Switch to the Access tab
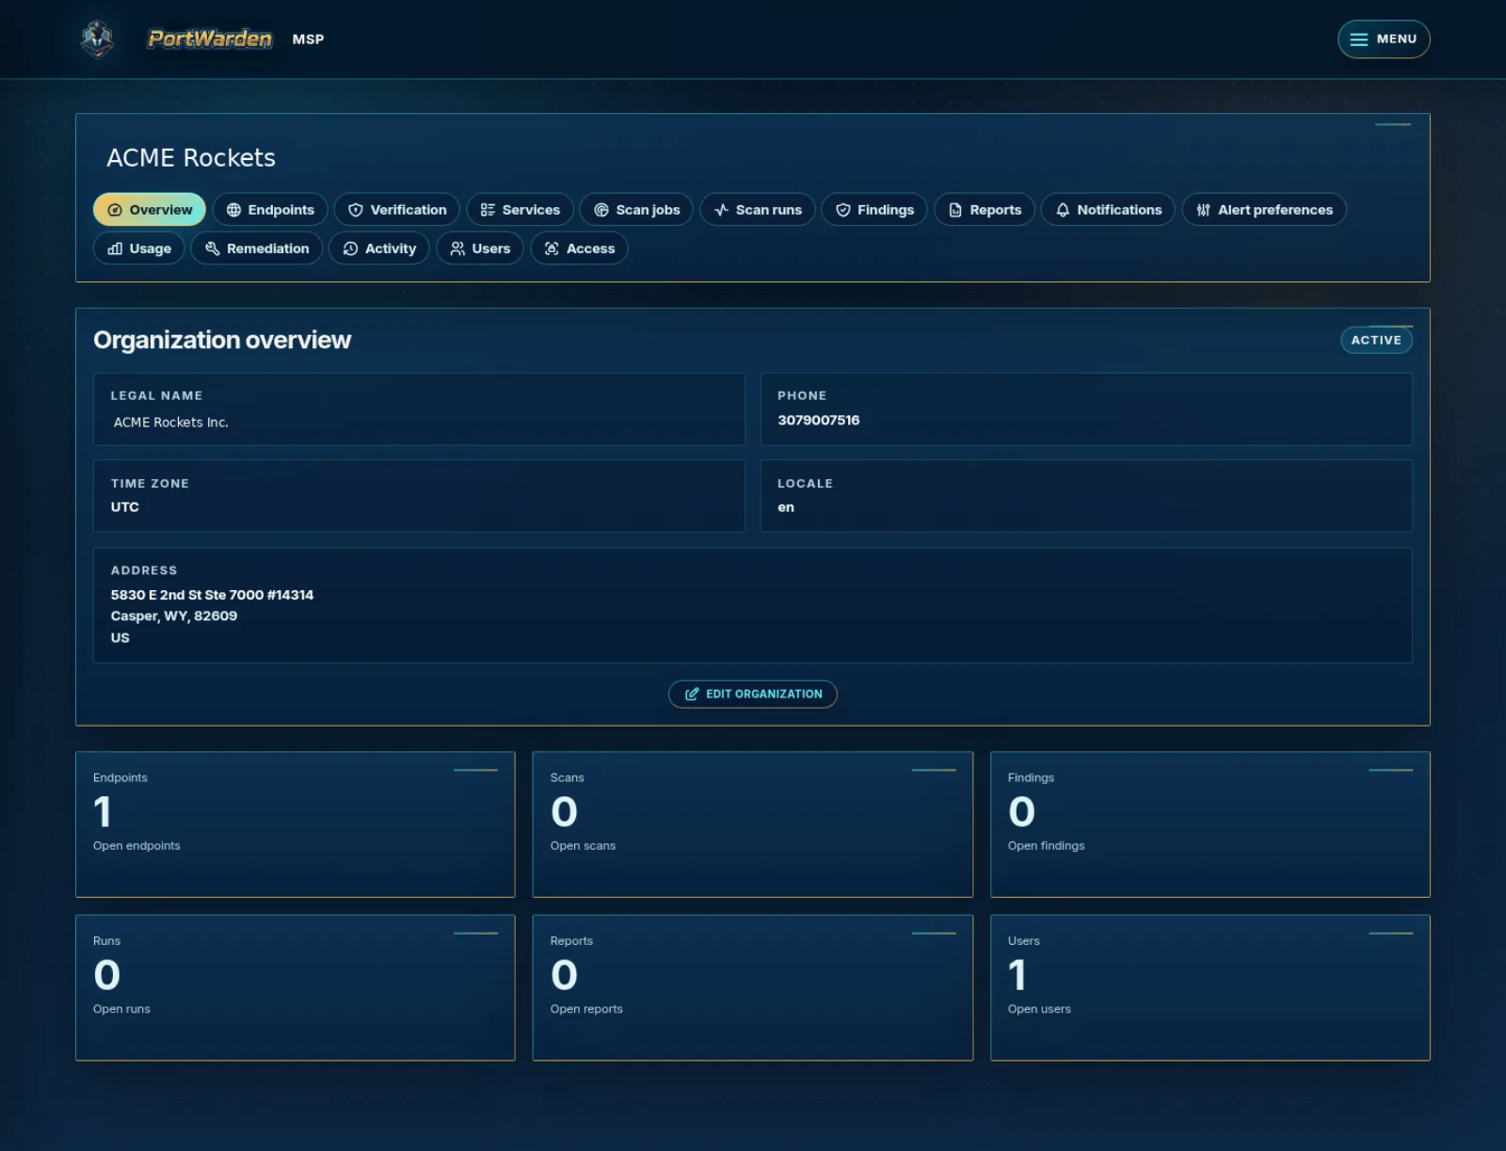 579,248
